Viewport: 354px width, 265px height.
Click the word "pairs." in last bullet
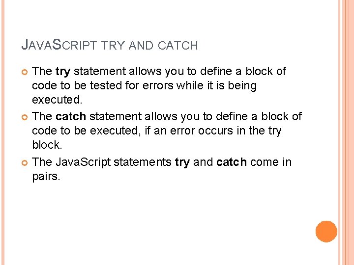click(x=46, y=176)
